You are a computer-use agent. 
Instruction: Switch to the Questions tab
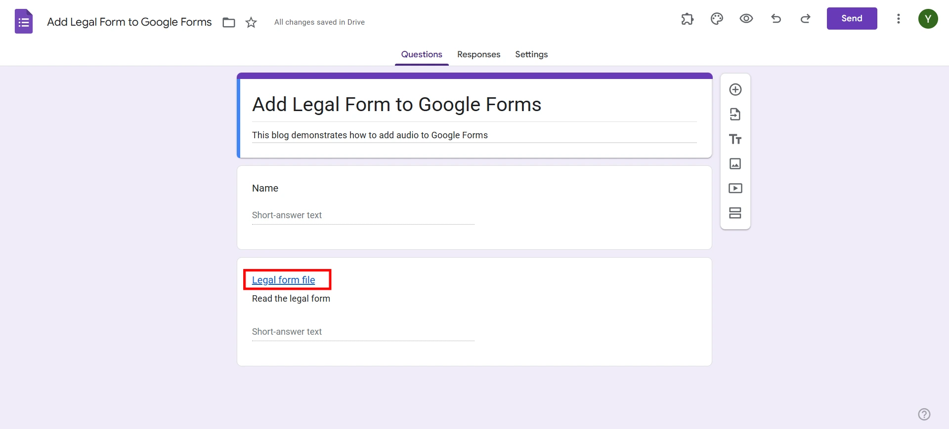pos(422,54)
